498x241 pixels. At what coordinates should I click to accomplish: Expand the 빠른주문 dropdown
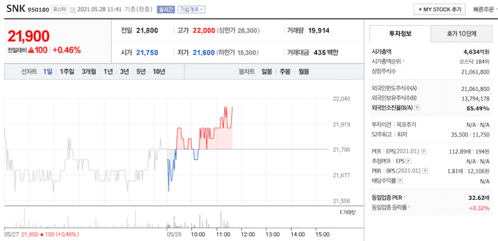485,9
